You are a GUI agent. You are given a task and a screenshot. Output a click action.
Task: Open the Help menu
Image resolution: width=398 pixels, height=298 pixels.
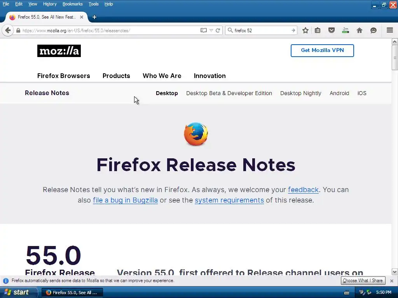click(x=109, y=4)
